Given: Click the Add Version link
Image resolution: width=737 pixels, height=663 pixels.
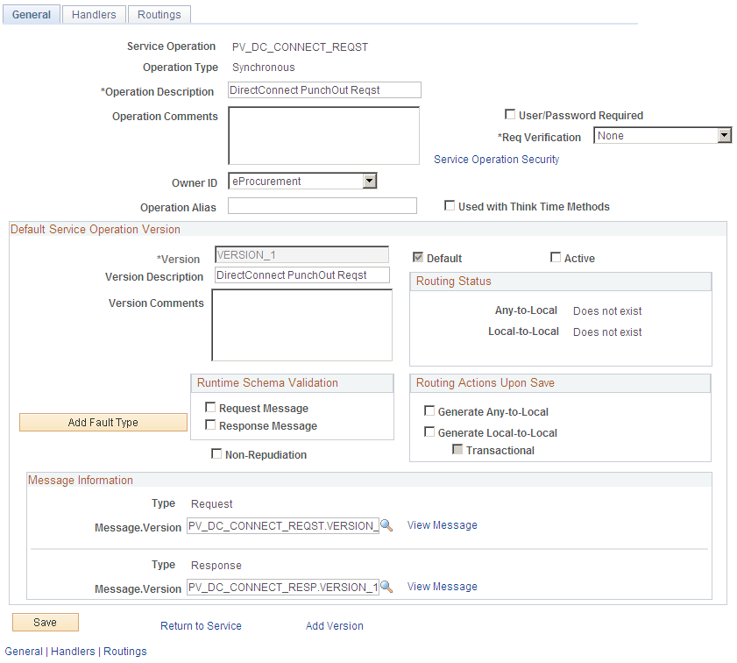Looking at the screenshot, I should (x=334, y=626).
